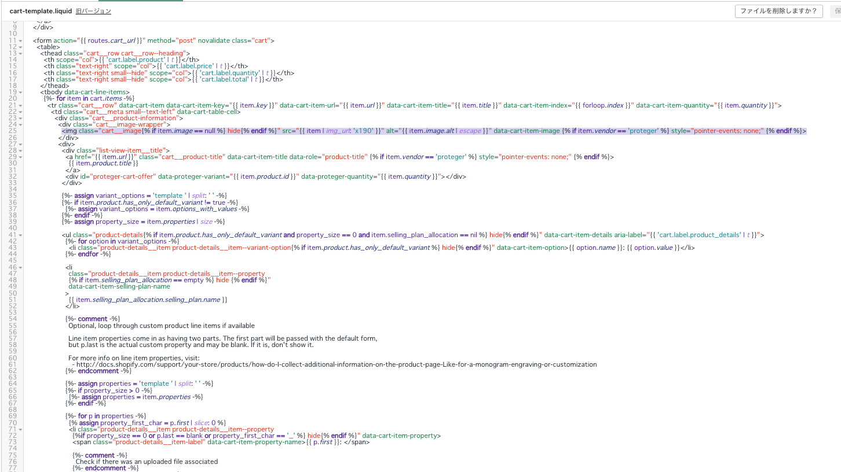
Task: Click 'assign properties = template' line 64
Action: (x=140, y=384)
